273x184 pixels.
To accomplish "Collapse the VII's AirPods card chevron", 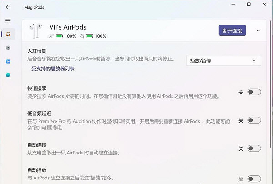I will (x=258, y=30).
